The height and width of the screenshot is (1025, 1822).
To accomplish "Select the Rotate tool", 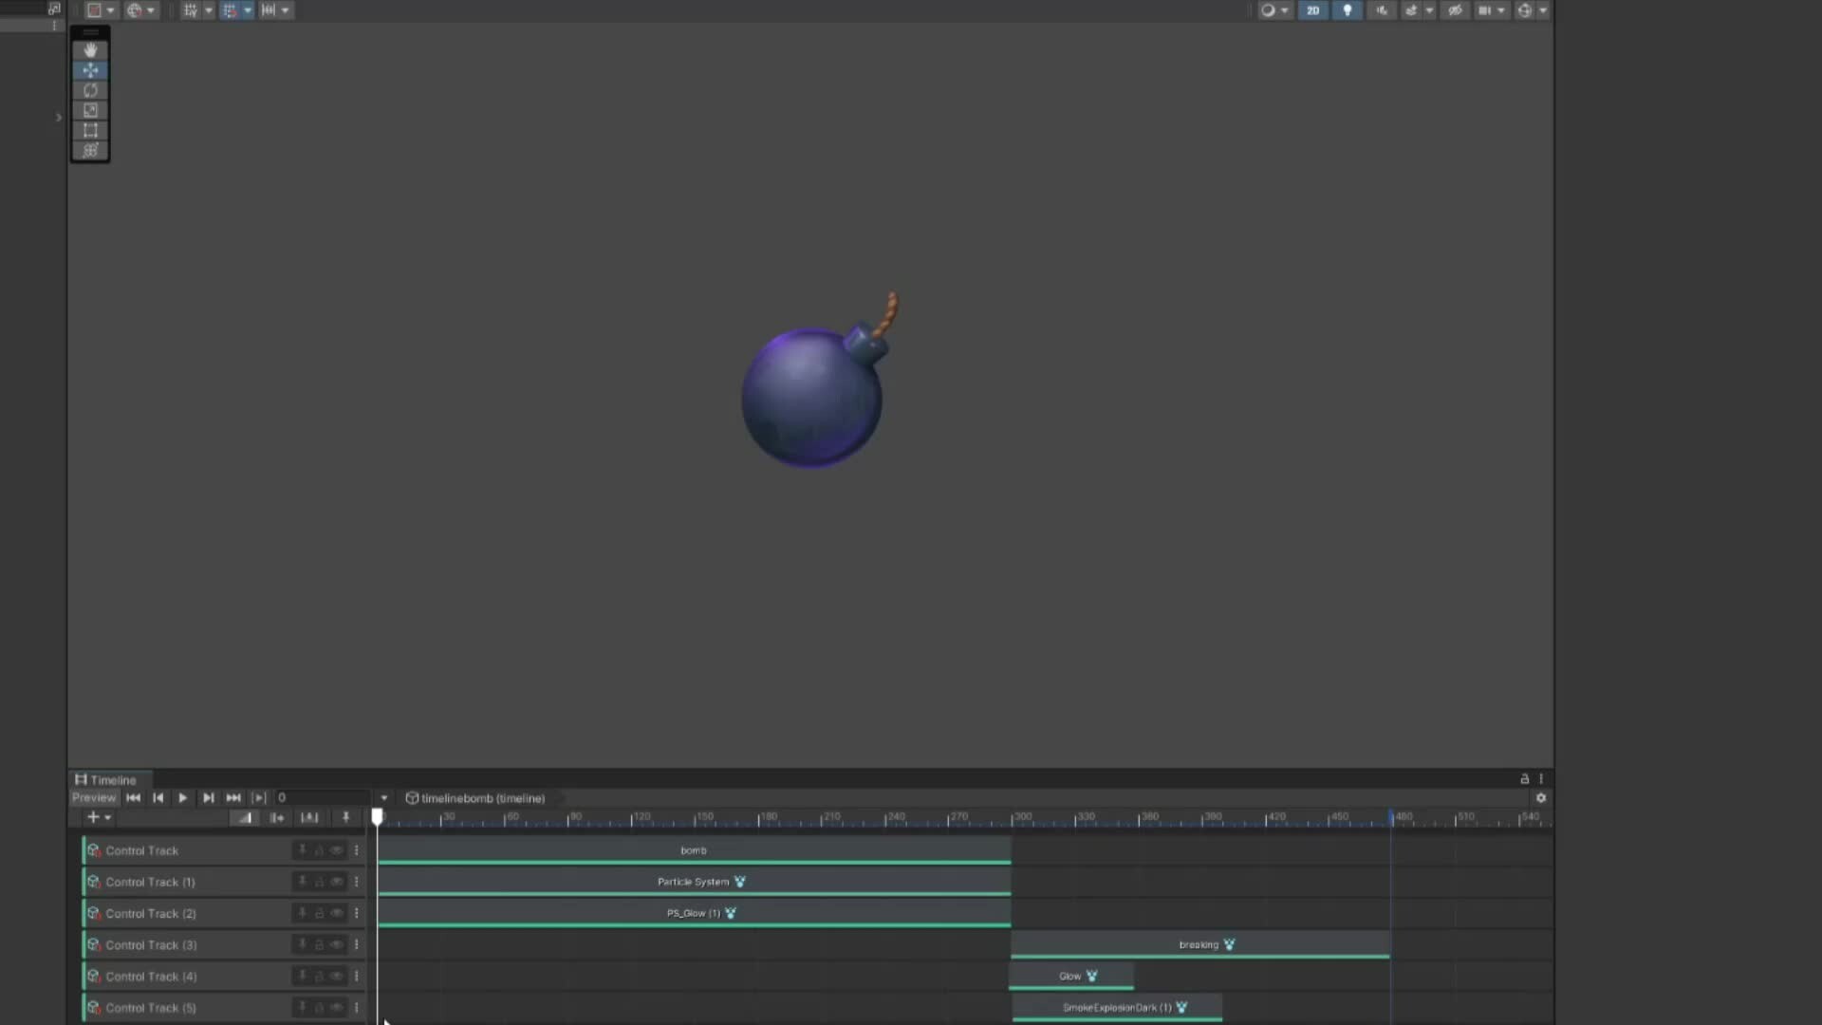I will [90, 90].
